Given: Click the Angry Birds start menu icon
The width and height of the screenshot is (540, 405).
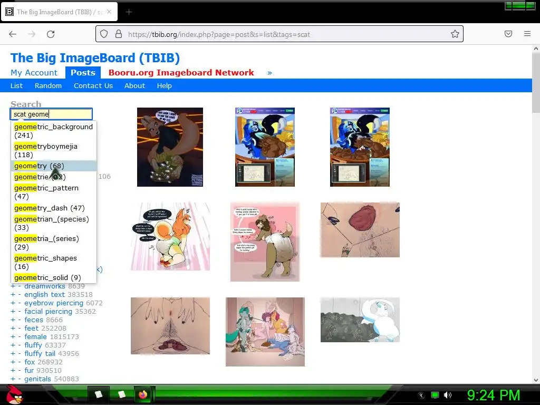Looking at the screenshot, I should (14, 394).
